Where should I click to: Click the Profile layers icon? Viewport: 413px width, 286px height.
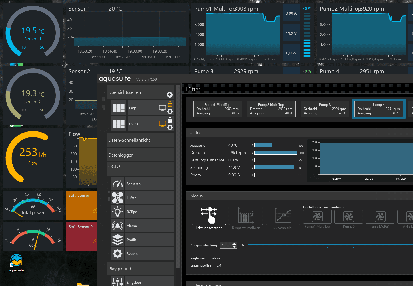tap(117, 240)
